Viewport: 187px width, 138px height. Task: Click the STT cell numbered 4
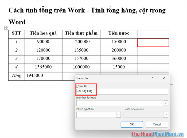coord(16,68)
